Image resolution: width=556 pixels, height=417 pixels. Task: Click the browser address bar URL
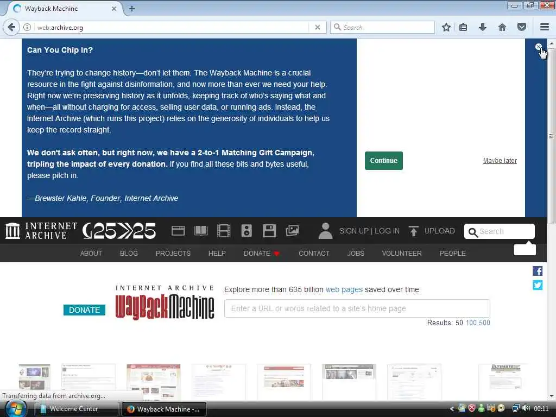[60, 27]
